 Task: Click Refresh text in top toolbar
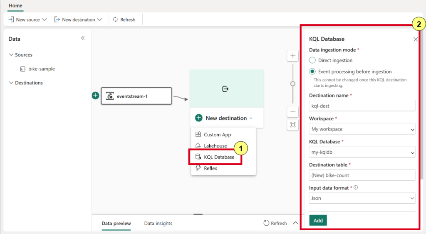coord(128,20)
